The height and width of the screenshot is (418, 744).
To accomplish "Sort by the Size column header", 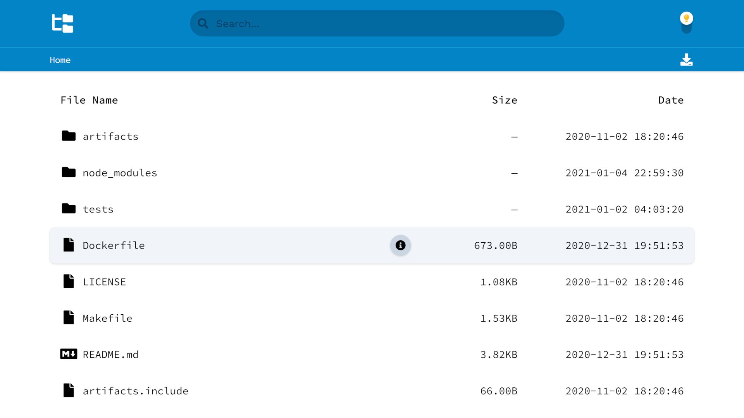I will [505, 100].
